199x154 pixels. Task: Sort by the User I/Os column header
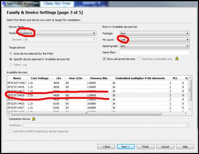(x=76, y=78)
